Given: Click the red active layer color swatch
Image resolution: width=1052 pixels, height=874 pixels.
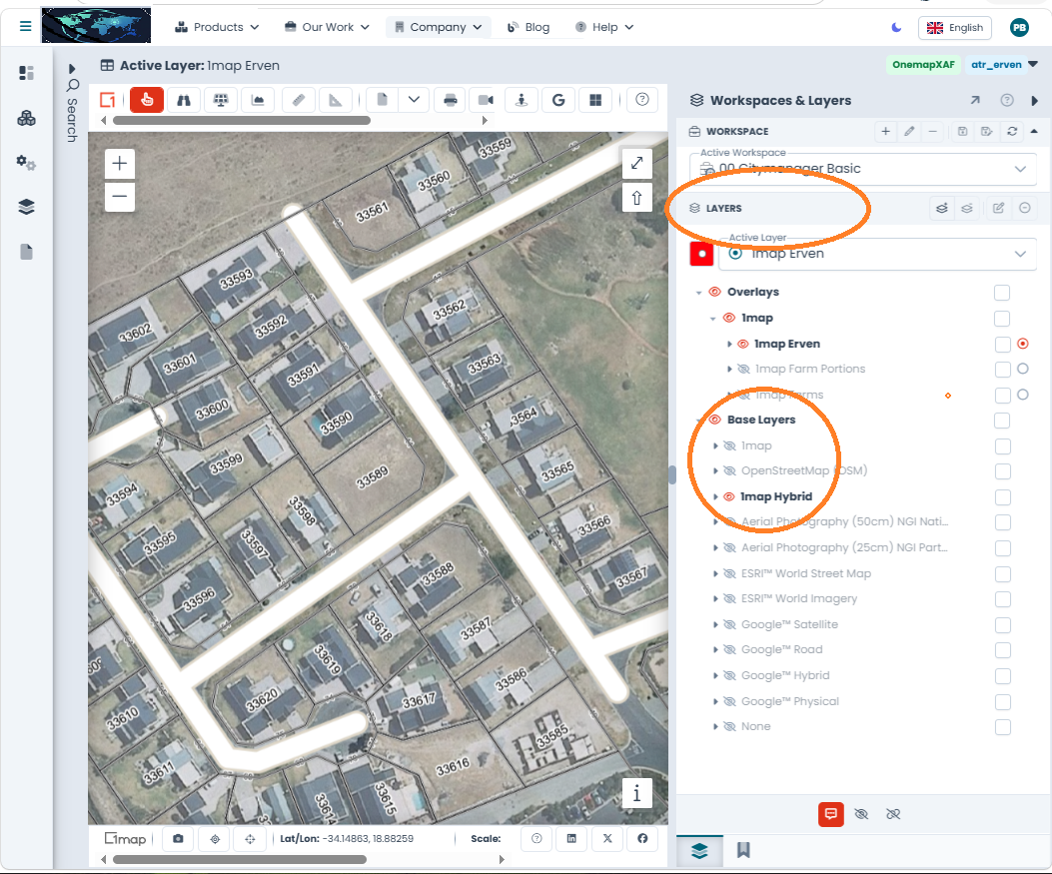Looking at the screenshot, I should click(701, 255).
